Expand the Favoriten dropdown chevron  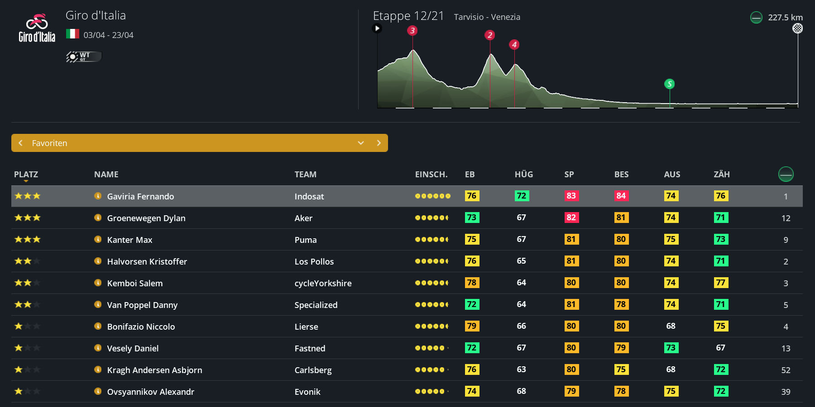click(361, 143)
